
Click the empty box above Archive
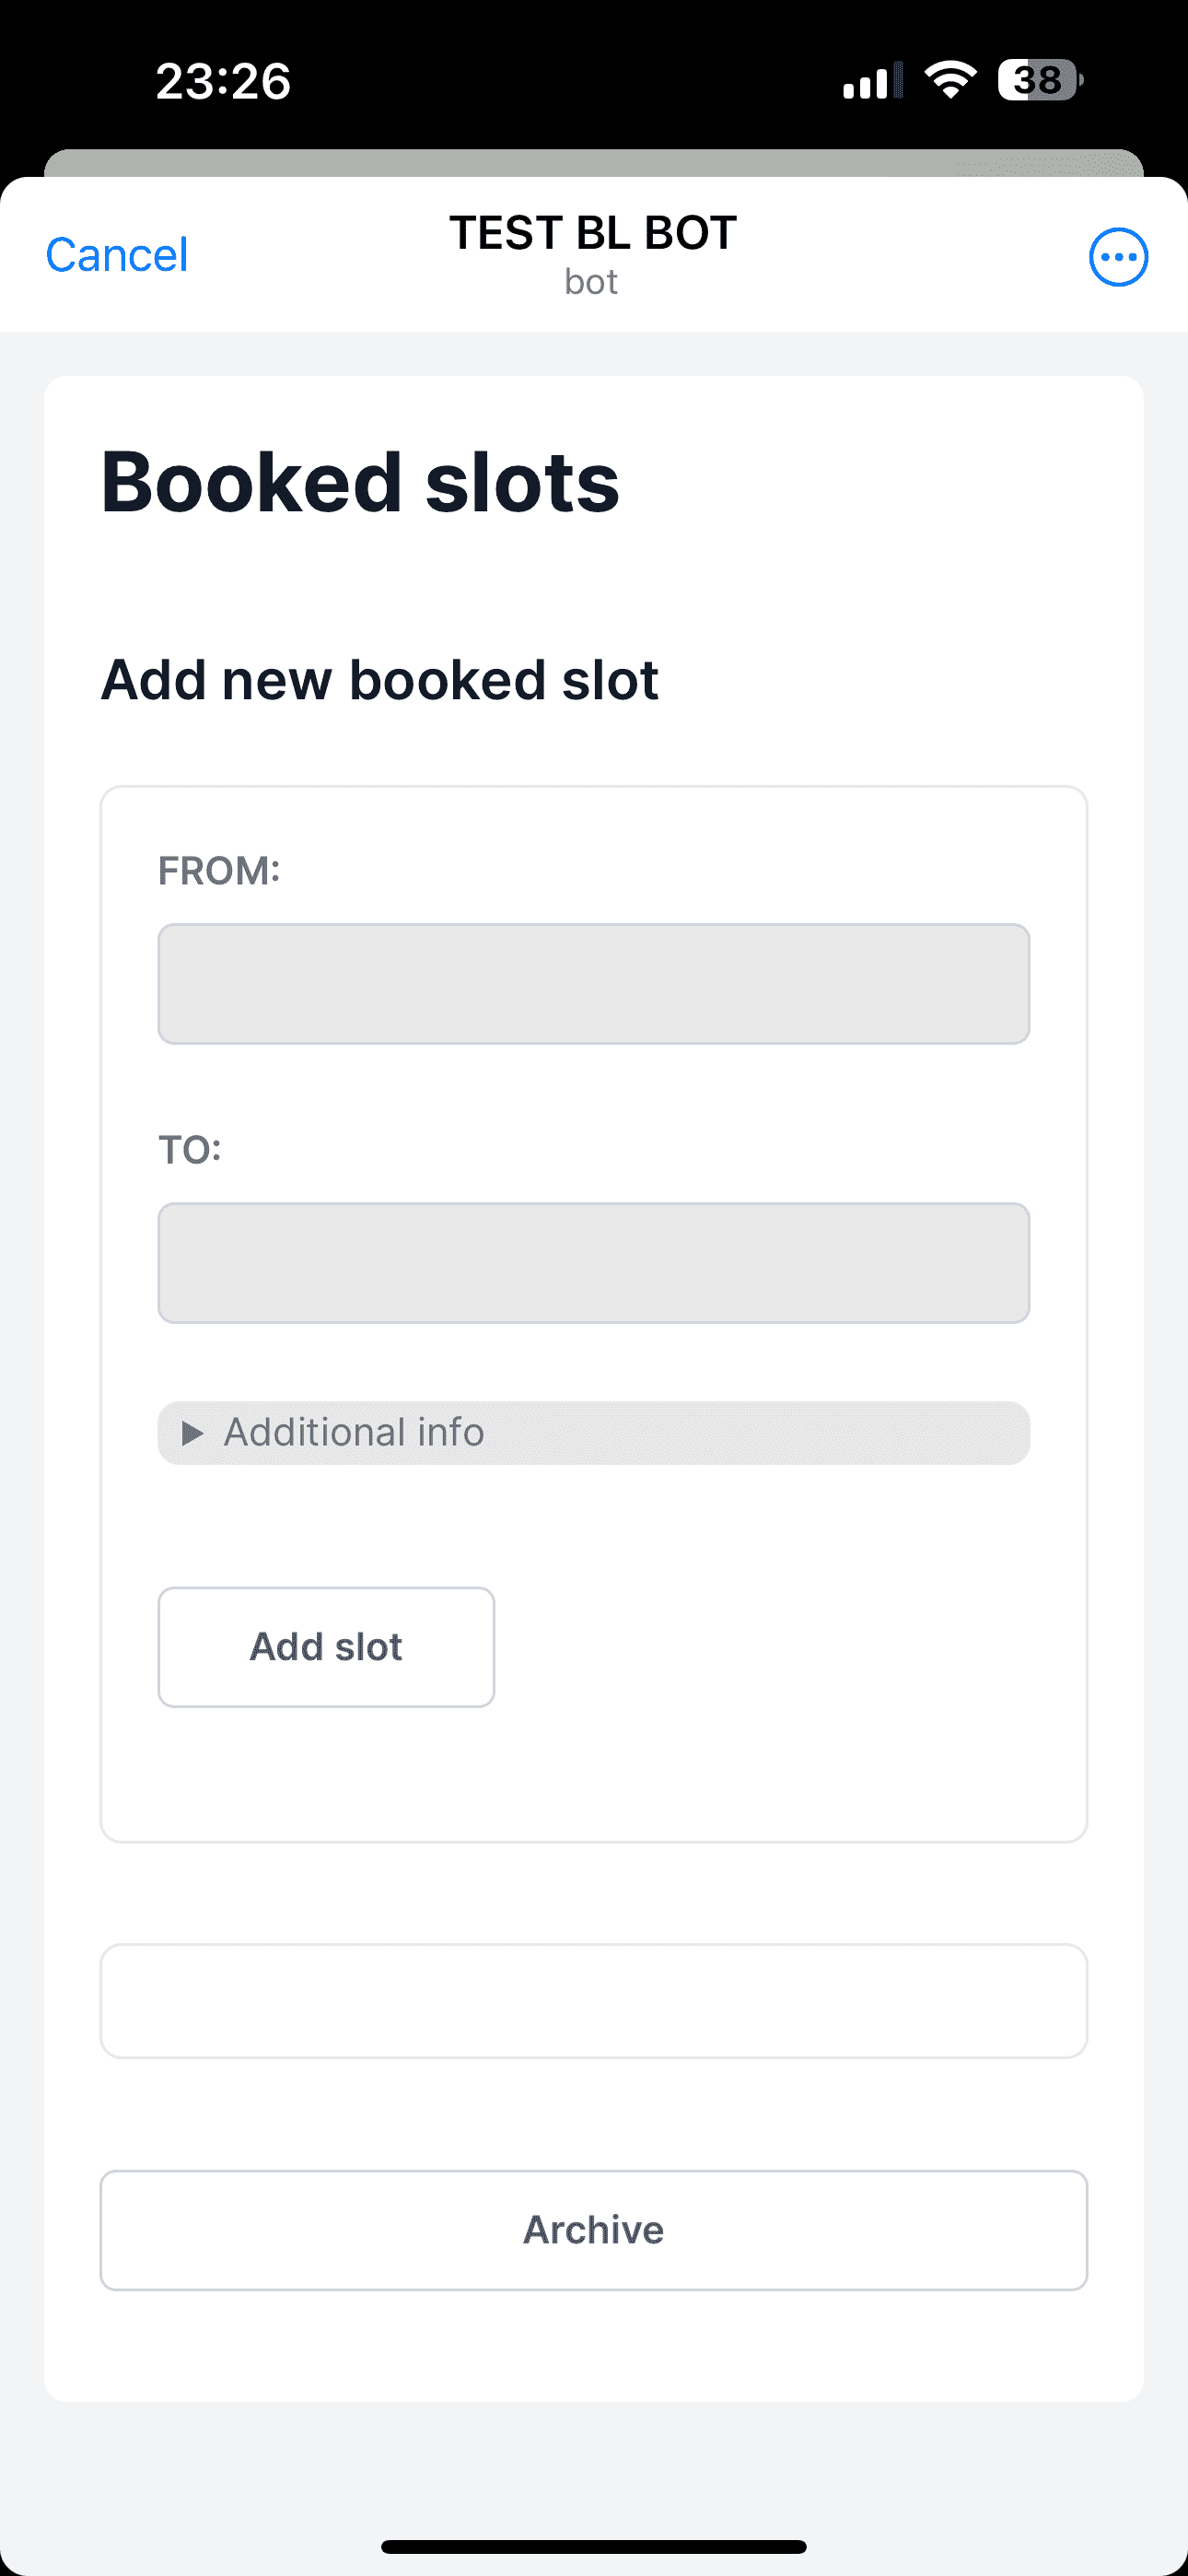(593, 2001)
